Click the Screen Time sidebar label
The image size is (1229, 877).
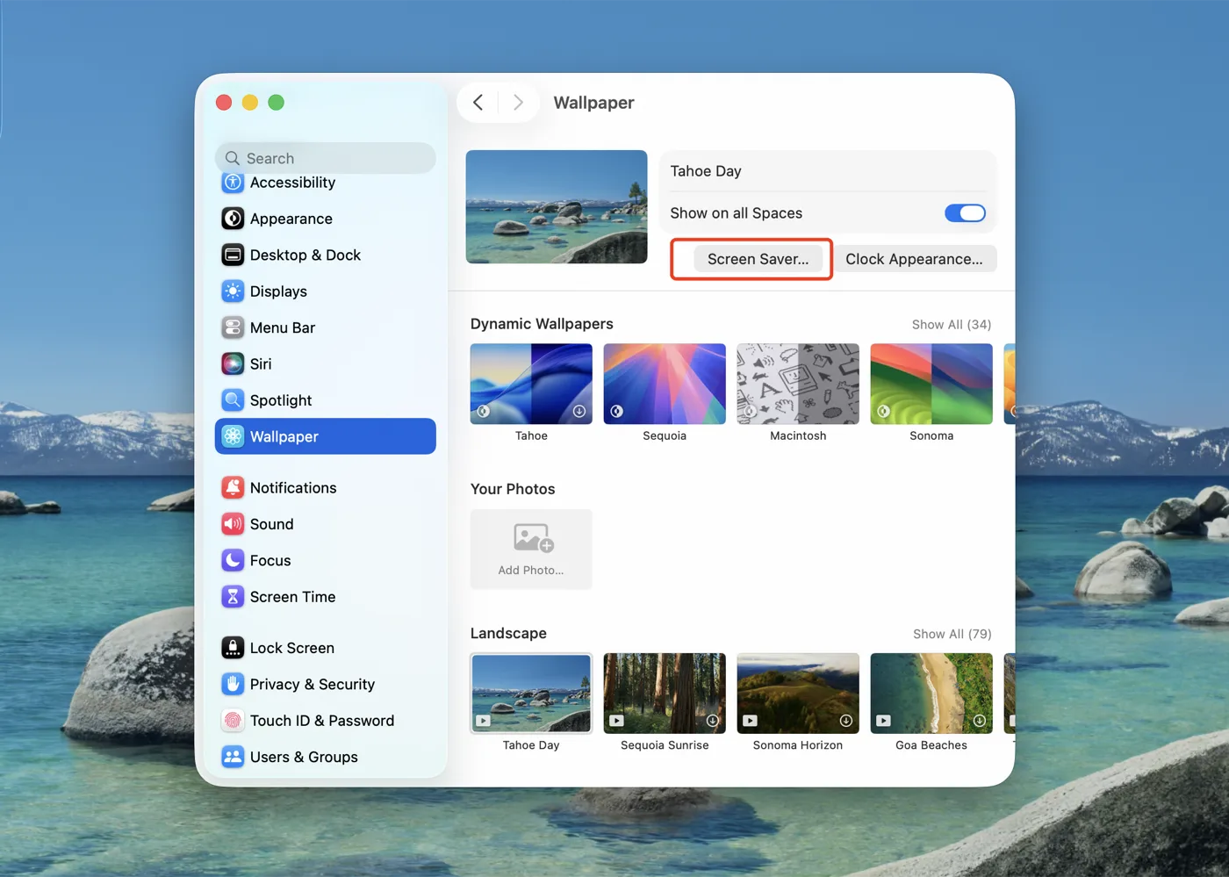coord(293,597)
